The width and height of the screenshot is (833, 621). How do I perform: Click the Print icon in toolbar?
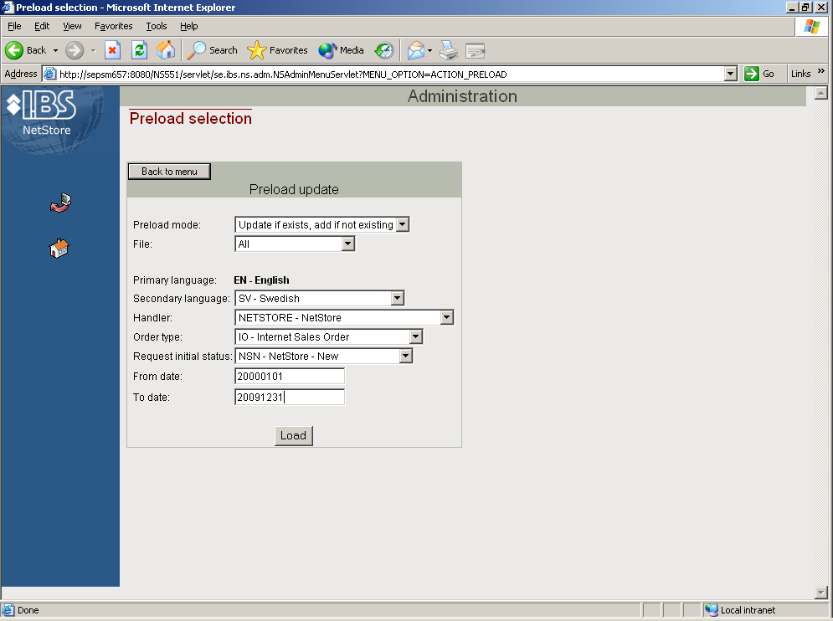pos(449,50)
